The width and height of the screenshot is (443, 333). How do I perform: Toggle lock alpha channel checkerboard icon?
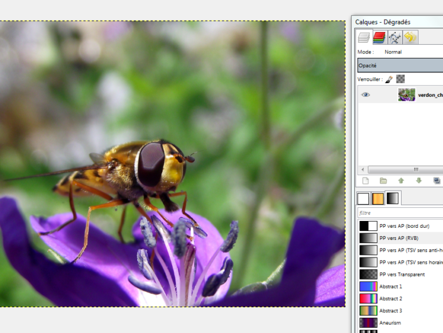pos(400,79)
